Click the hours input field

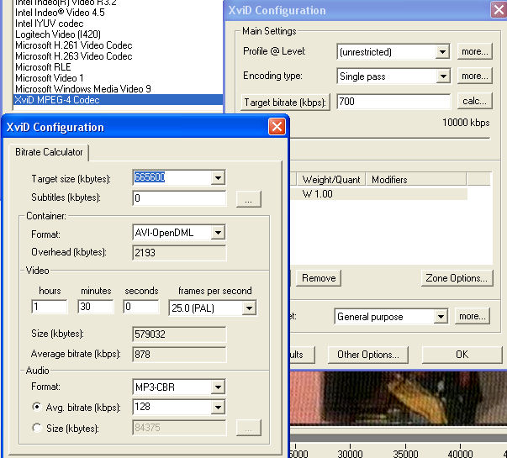click(50, 307)
